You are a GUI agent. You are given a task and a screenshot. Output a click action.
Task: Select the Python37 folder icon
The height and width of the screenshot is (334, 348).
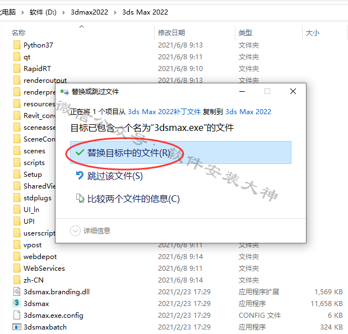point(17,45)
